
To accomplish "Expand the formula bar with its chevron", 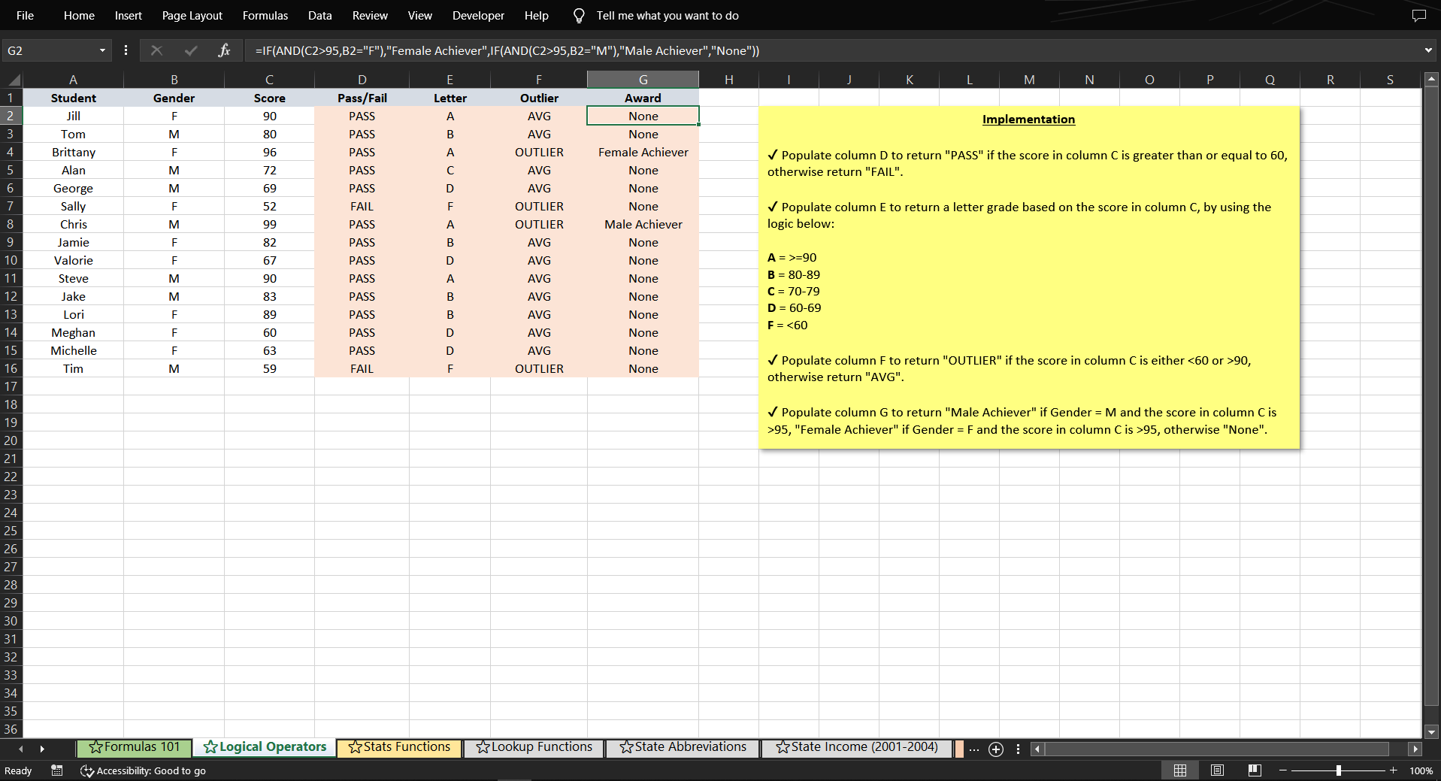I will click(x=1427, y=50).
